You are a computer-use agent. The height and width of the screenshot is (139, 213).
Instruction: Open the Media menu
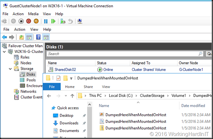click(33, 14)
